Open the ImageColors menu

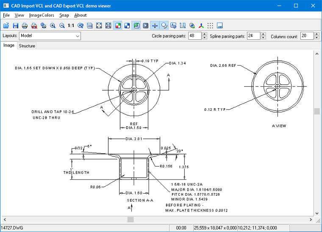[x=42, y=15]
